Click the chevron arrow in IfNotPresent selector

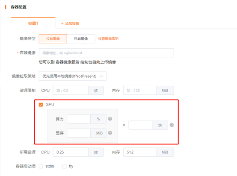coord(101,76)
